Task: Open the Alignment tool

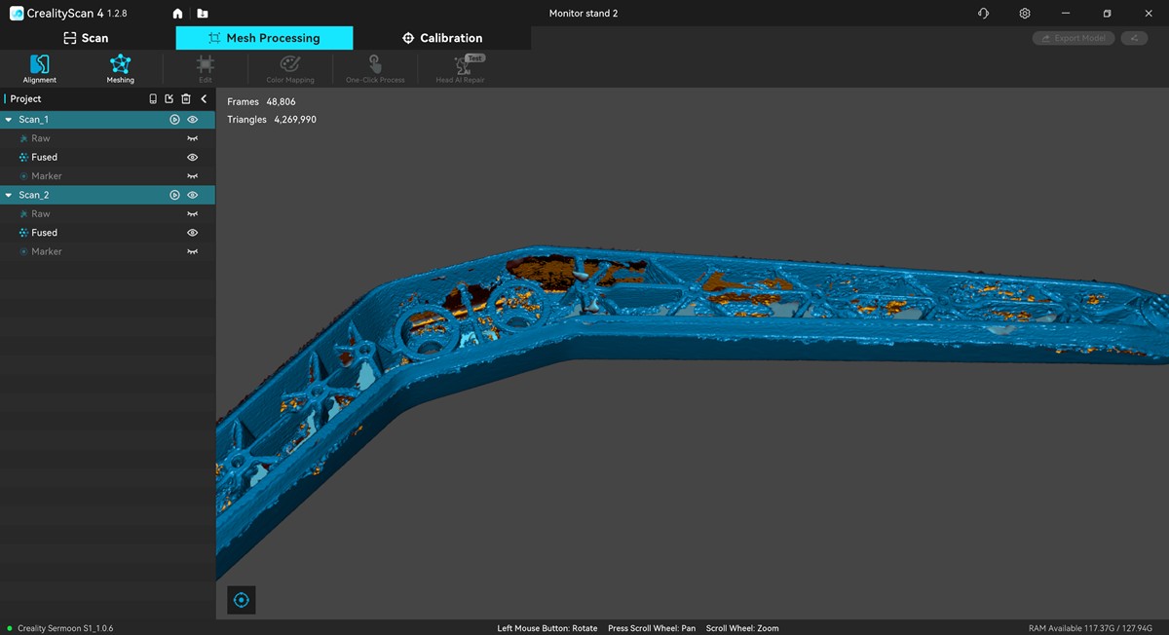Action: point(40,68)
